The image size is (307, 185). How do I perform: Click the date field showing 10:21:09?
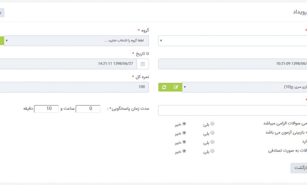pos(233,64)
